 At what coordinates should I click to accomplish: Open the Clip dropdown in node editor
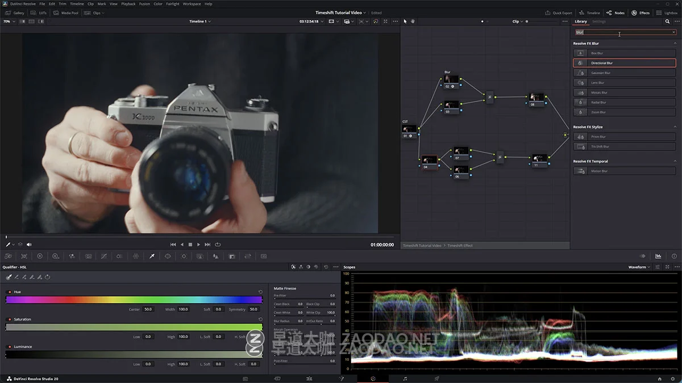[x=517, y=22]
